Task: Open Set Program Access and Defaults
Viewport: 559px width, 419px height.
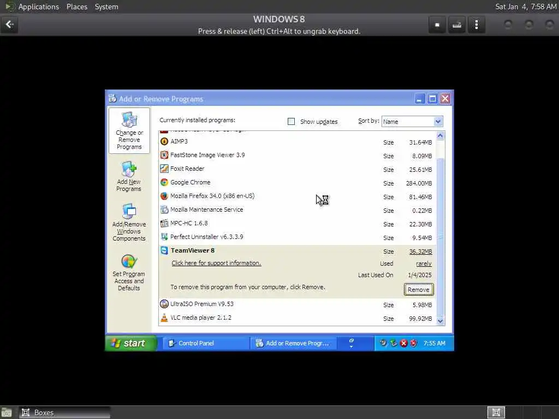Action: [x=129, y=273]
